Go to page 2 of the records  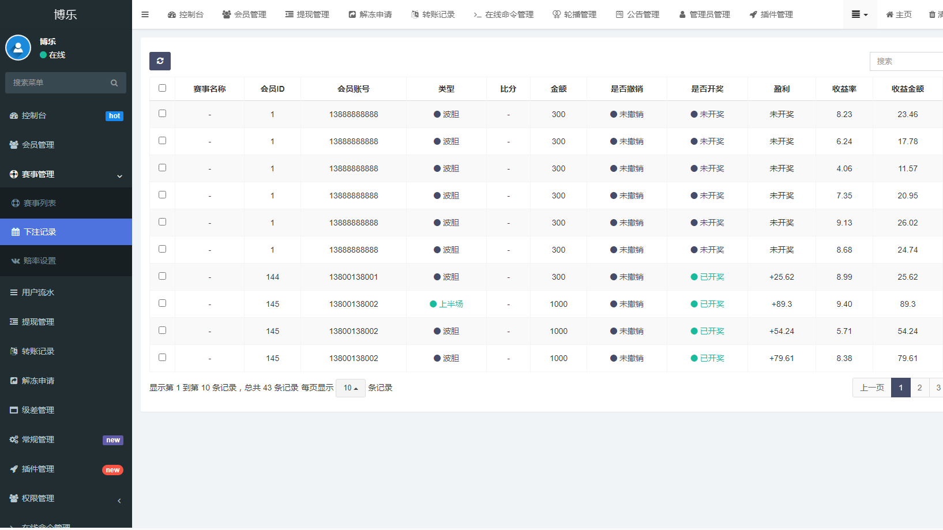(919, 388)
